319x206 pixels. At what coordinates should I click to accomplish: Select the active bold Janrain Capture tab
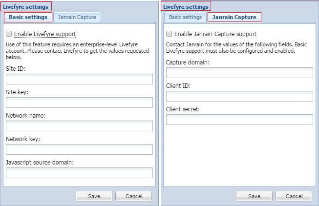pyautogui.click(x=234, y=17)
